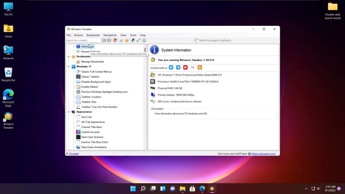Click the Processor info line
This screenshot has width=345, height=194.
coord(188,81)
